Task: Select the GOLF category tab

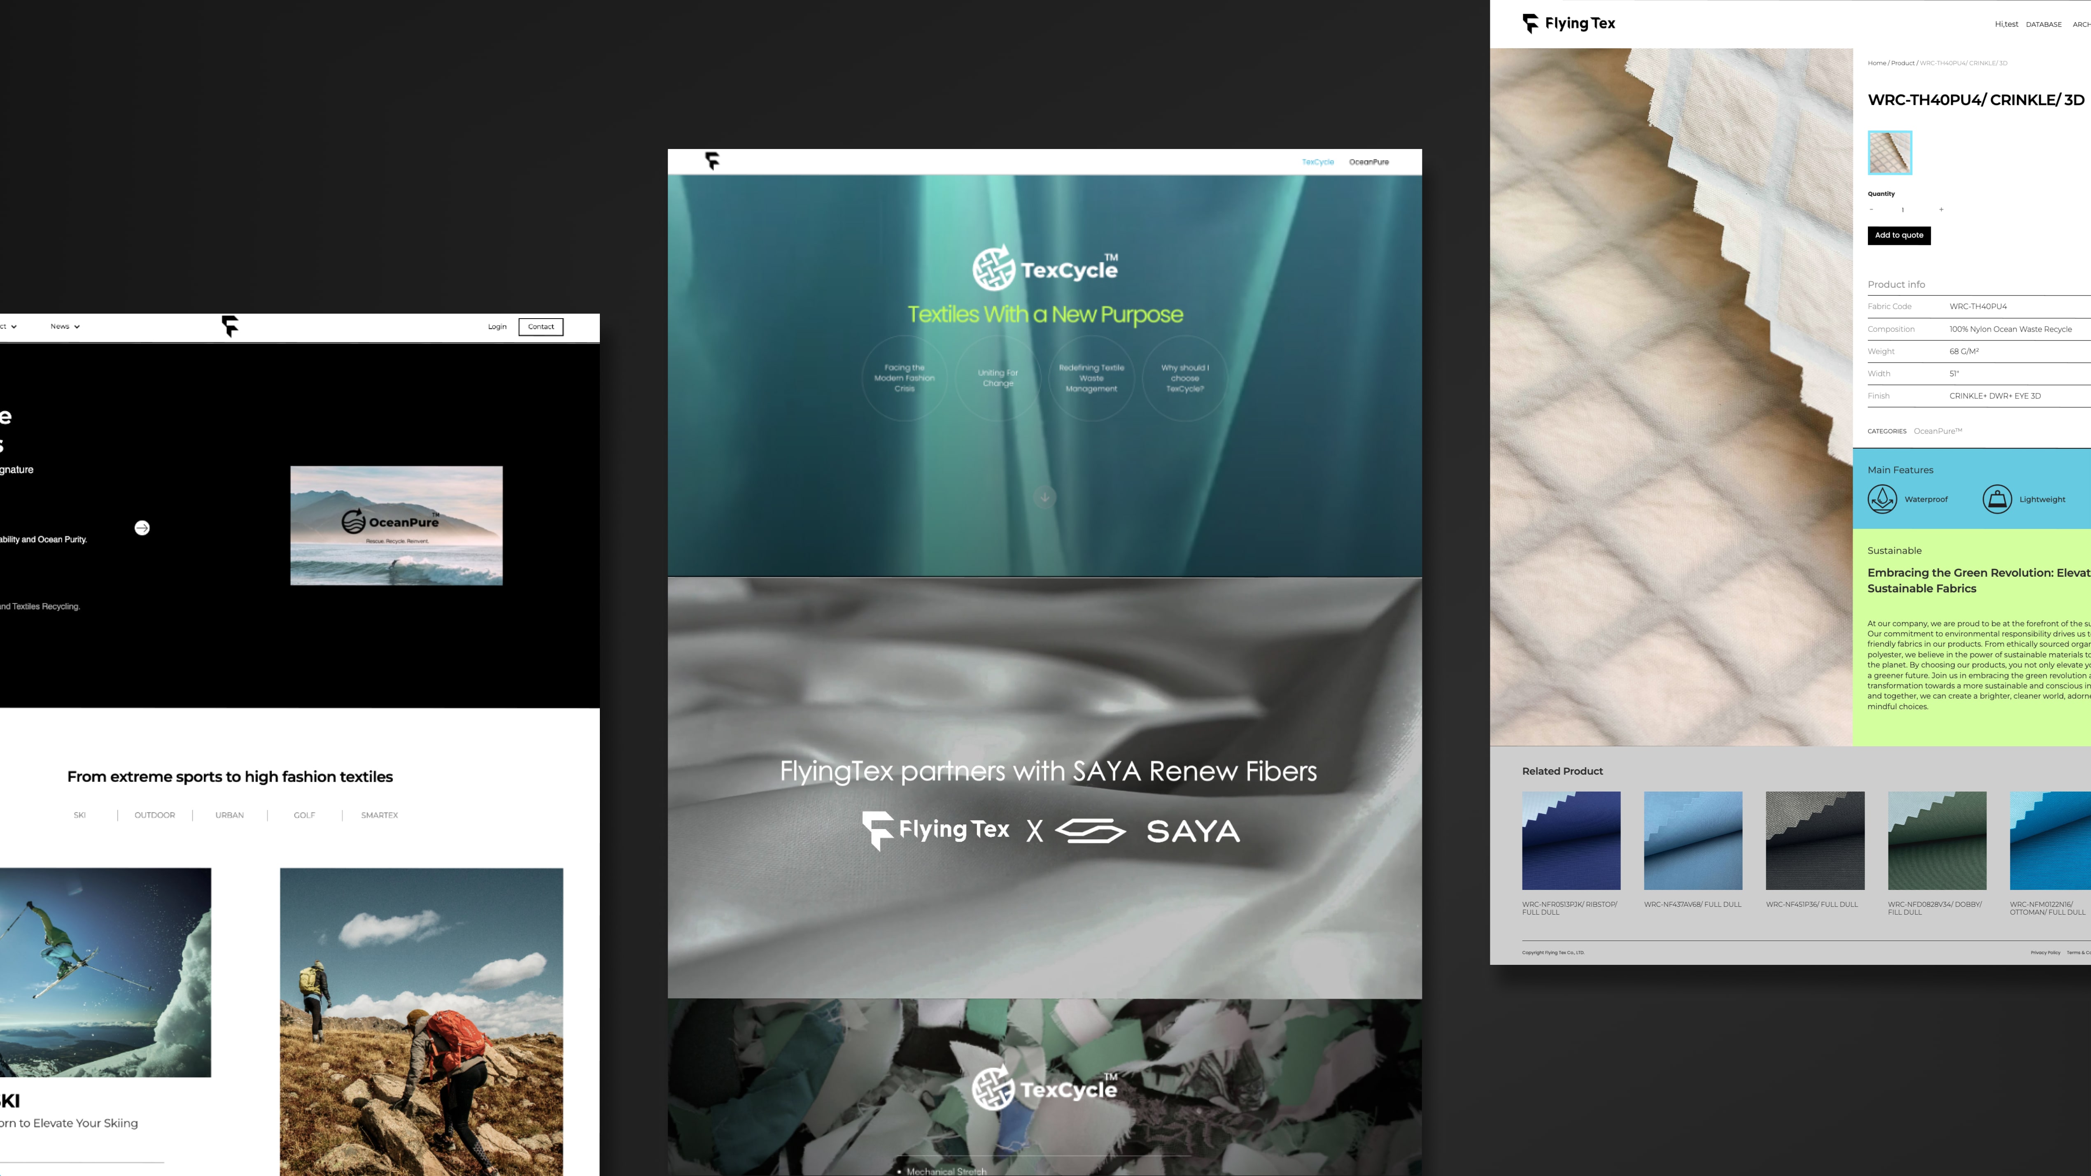Action: coord(304,815)
